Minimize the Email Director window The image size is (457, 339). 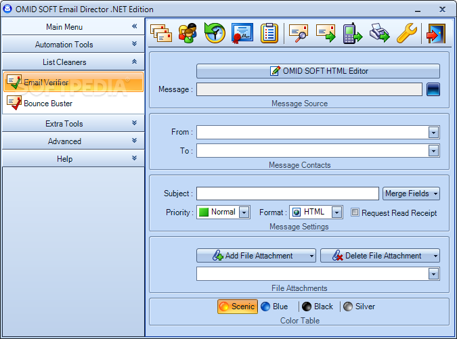click(418, 10)
